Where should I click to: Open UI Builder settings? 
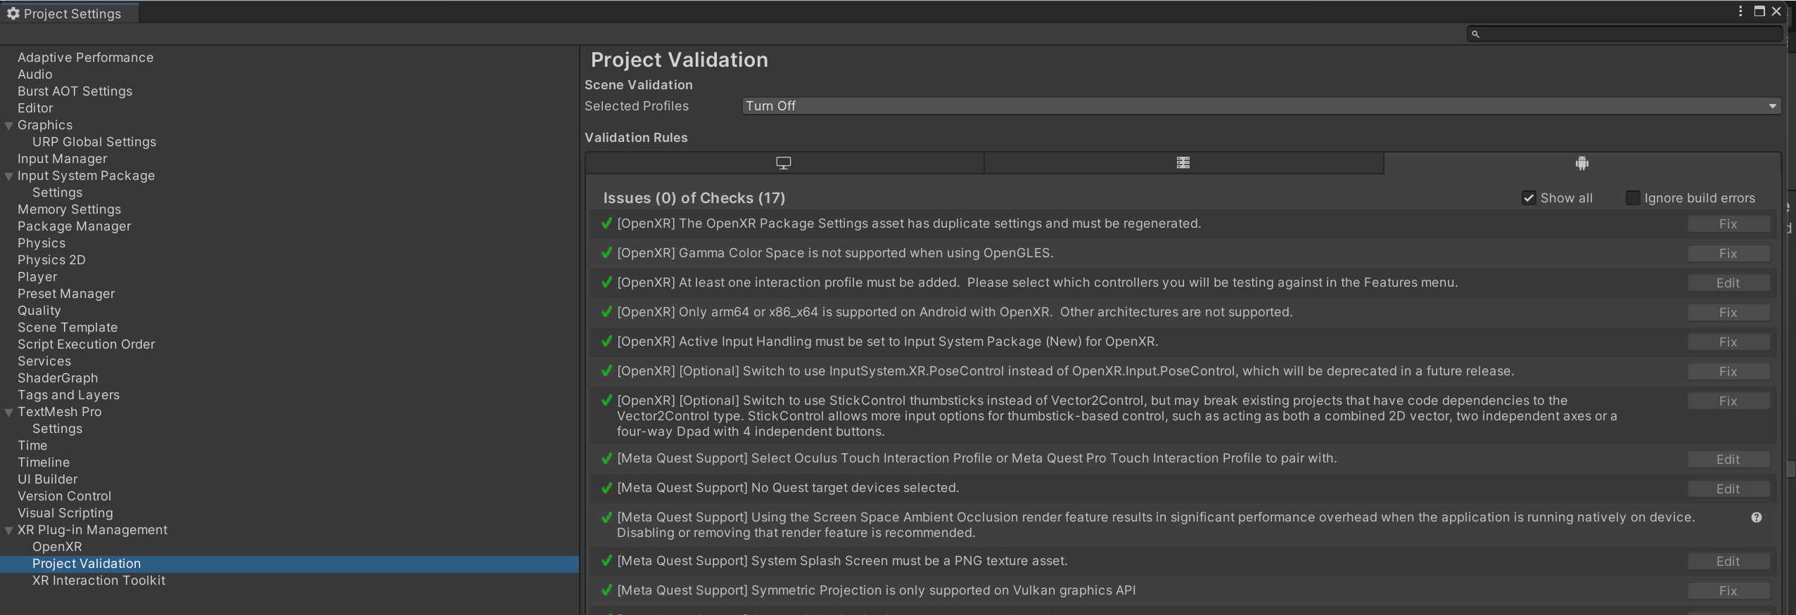47,479
